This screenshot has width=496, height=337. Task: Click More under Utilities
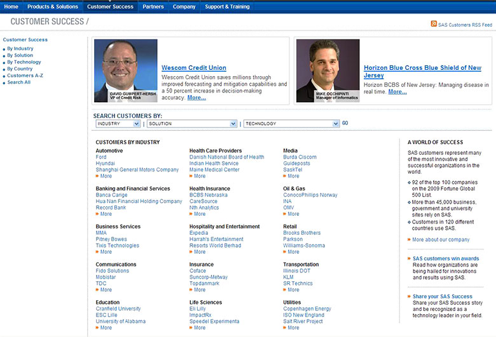point(293,327)
